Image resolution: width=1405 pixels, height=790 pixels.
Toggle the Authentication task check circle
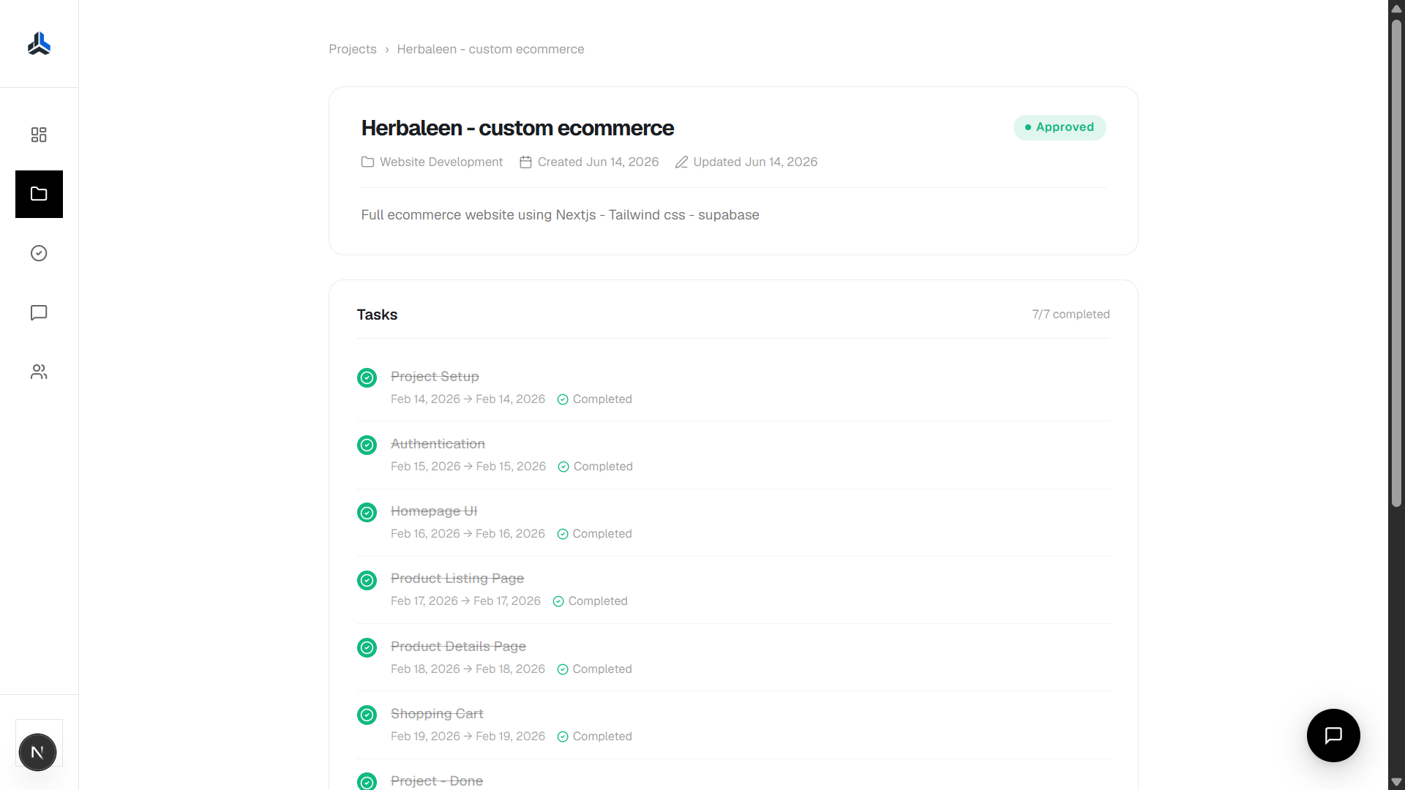click(x=367, y=445)
